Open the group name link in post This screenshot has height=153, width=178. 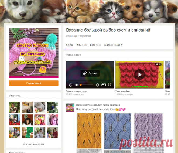click(98, 105)
